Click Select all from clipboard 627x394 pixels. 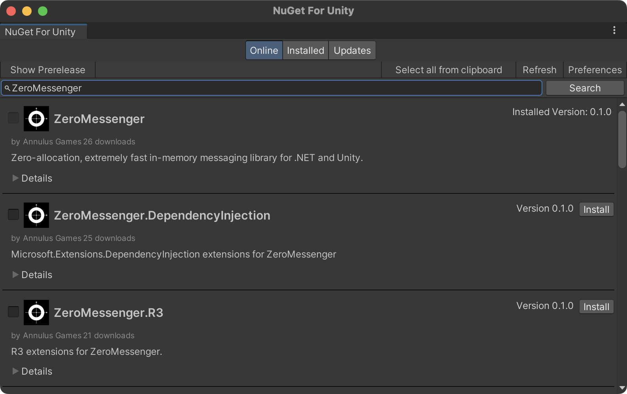(x=449, y=70)
